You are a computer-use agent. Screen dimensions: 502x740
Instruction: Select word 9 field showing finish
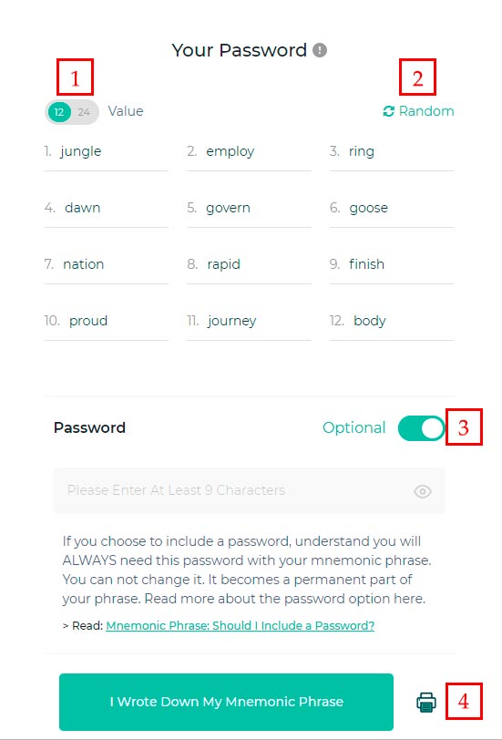point(392,266)
